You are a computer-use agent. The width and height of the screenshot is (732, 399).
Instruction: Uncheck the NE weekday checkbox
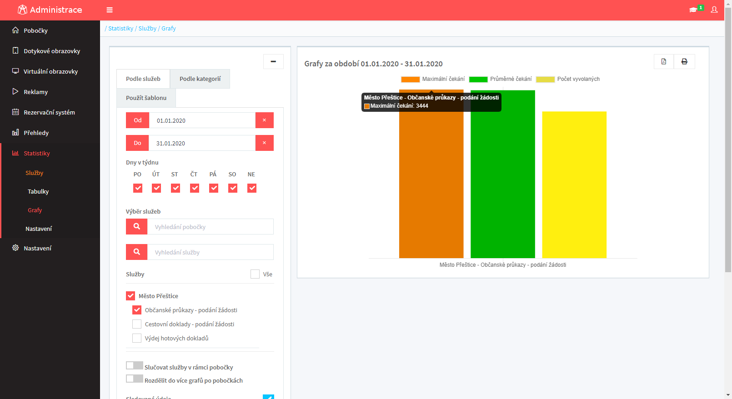(252, 188)
